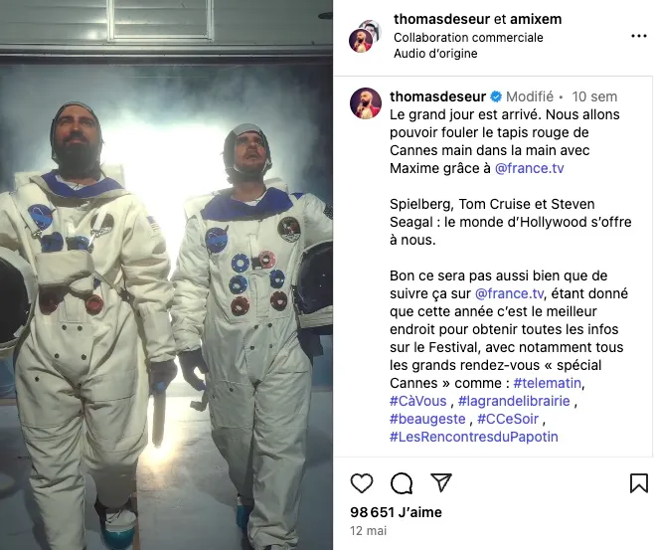The image size is (654, 550).
Task: Open the #CàVous hashtag
Action: (417, 401)
